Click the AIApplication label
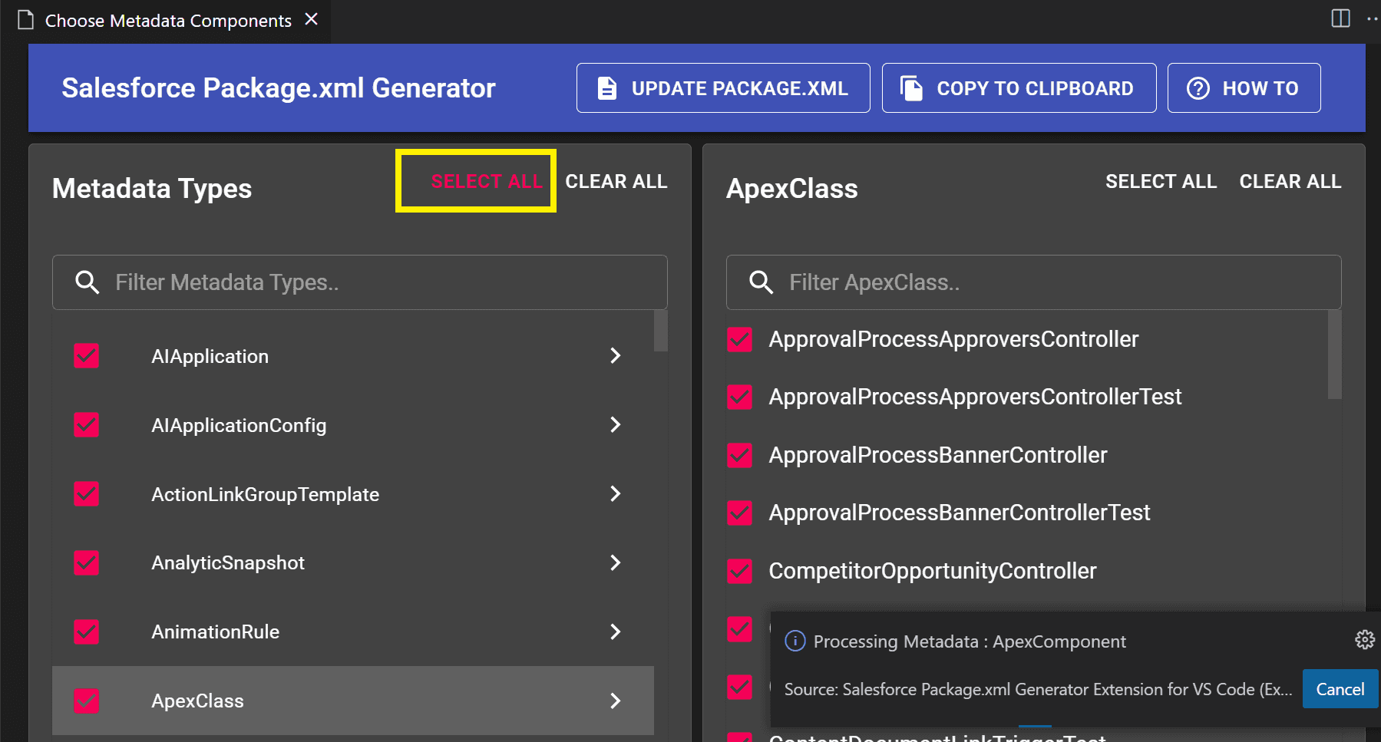1381x742 pixels. tap(210, 356)
